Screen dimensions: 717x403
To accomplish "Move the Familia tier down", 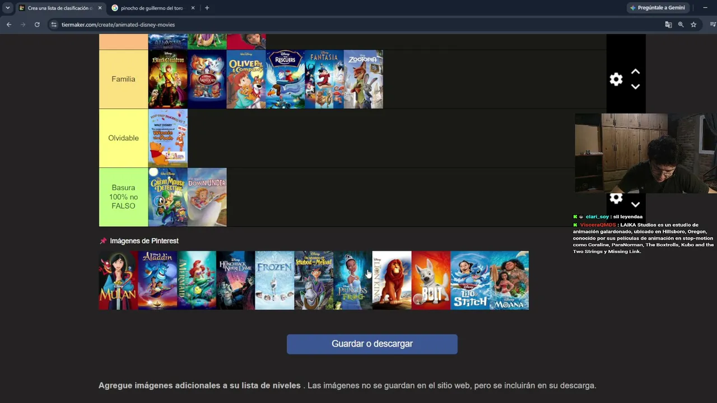I will [x=635, y=87].
